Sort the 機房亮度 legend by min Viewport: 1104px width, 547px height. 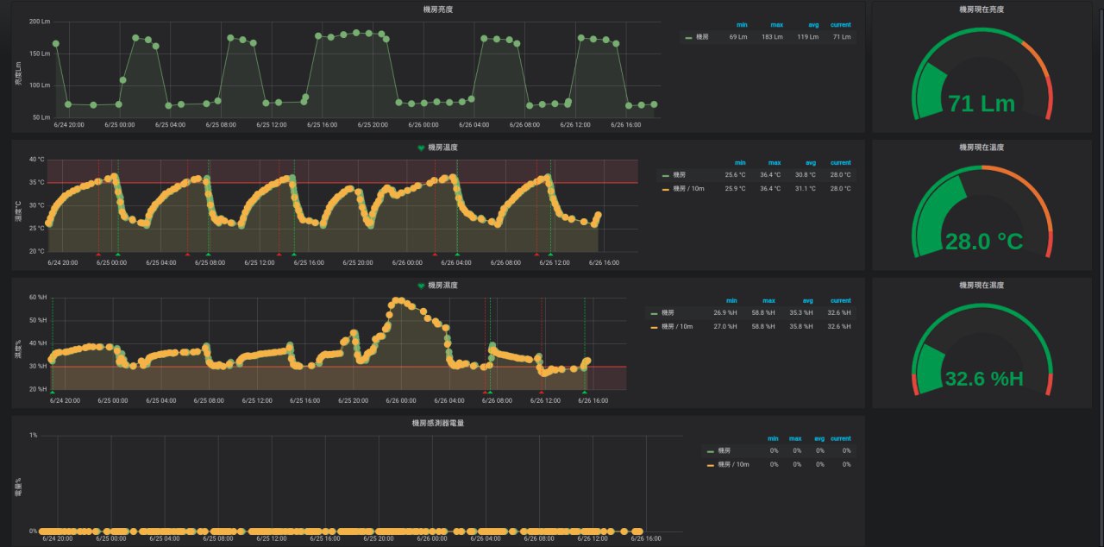pyautogui.click(x=742, y=25)
